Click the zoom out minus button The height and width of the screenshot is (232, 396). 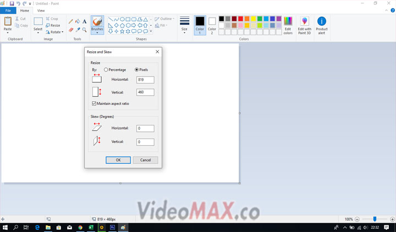click(x=357, y=219)
